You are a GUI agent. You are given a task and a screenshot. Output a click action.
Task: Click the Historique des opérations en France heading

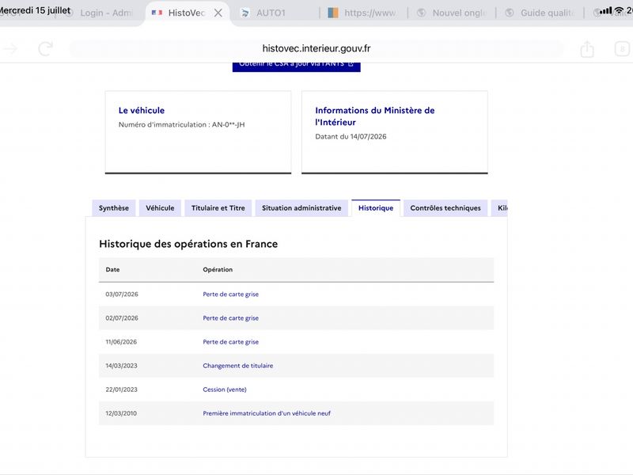188,244
